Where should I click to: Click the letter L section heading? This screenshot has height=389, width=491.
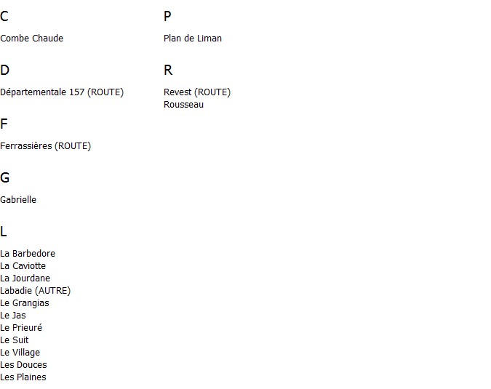click(4, 232)
